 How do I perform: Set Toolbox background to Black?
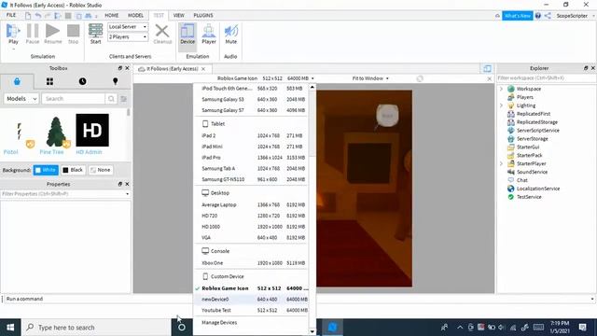pyautogui.click(x=73, y=170)
